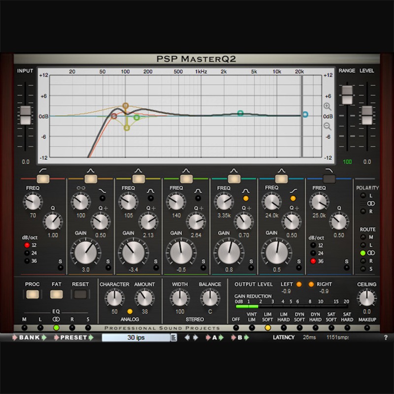Click the LEVEL fader handle
This screenshot has width=394, height=394.
coord(367,115)
